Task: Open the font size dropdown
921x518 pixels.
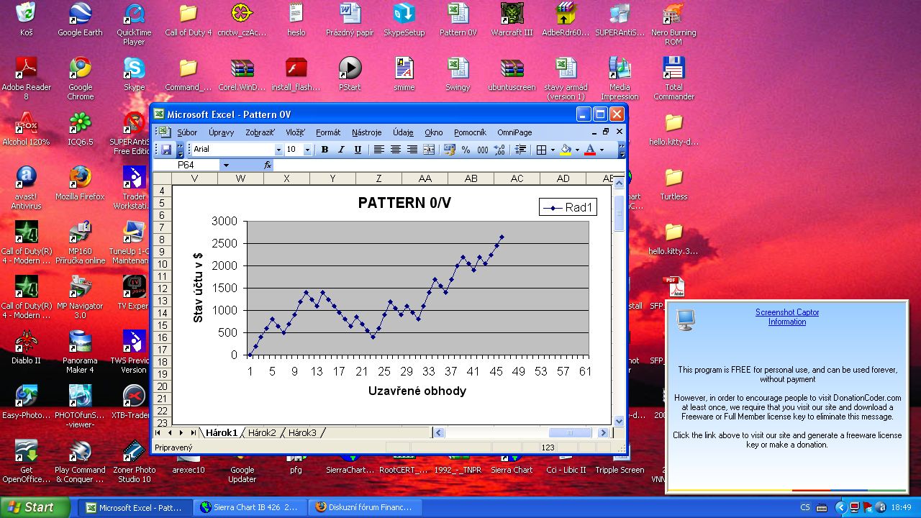Action: [307, 150]
